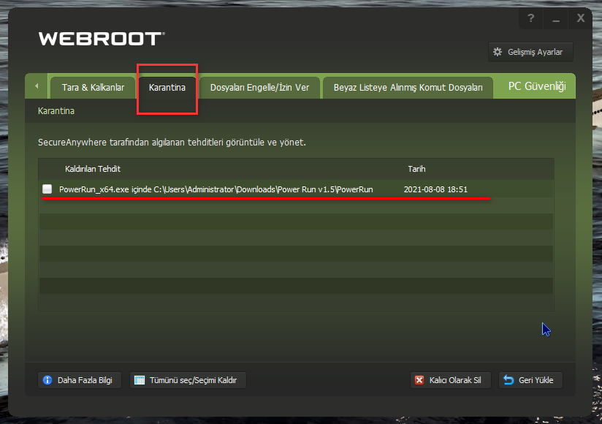Click Kalıcı Olarak Sil button

coord(451,380)
